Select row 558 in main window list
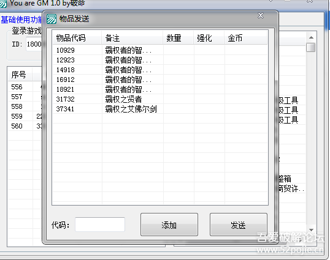 [x=25, y=106]
